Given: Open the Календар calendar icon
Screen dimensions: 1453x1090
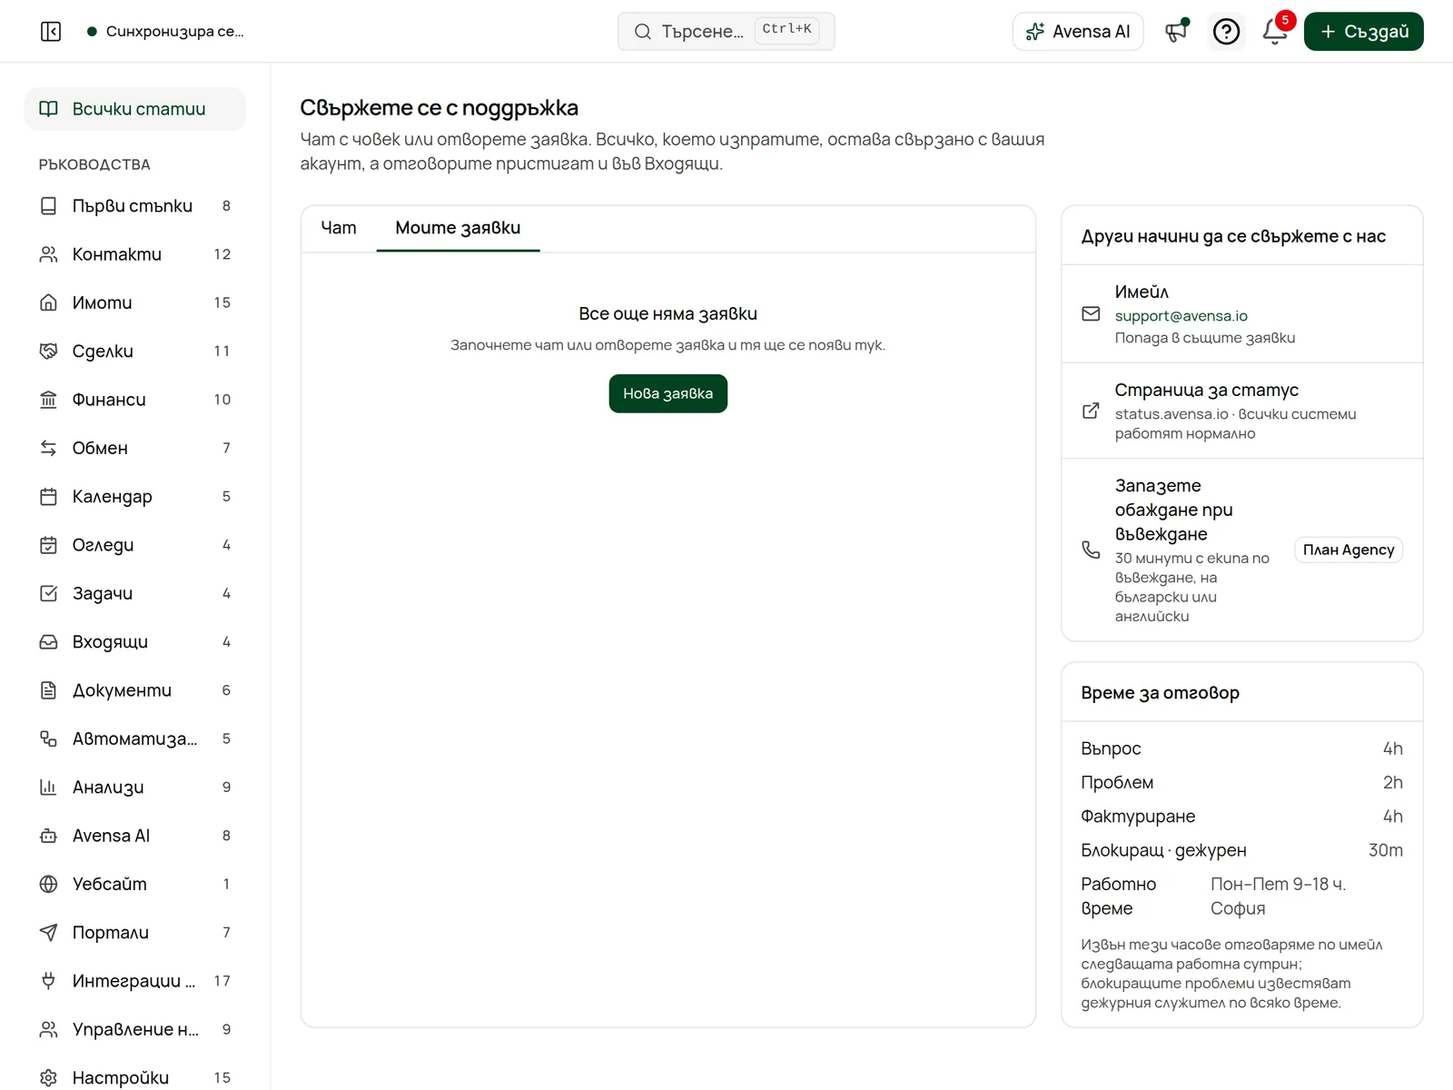Looking at the screenshot, I should tap(49, 497).
